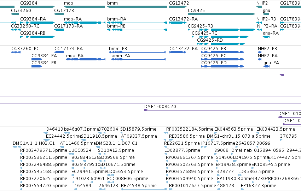Screen dimensions: 301x191
Task: Select transcript label CG9384-RA
Action: point(33,19)
